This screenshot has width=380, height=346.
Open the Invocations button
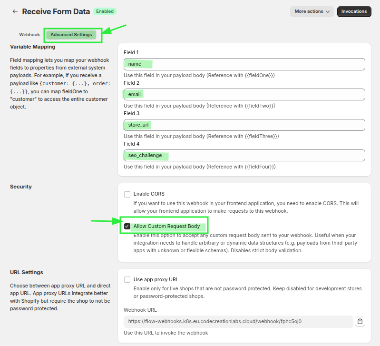pos(354,11)
